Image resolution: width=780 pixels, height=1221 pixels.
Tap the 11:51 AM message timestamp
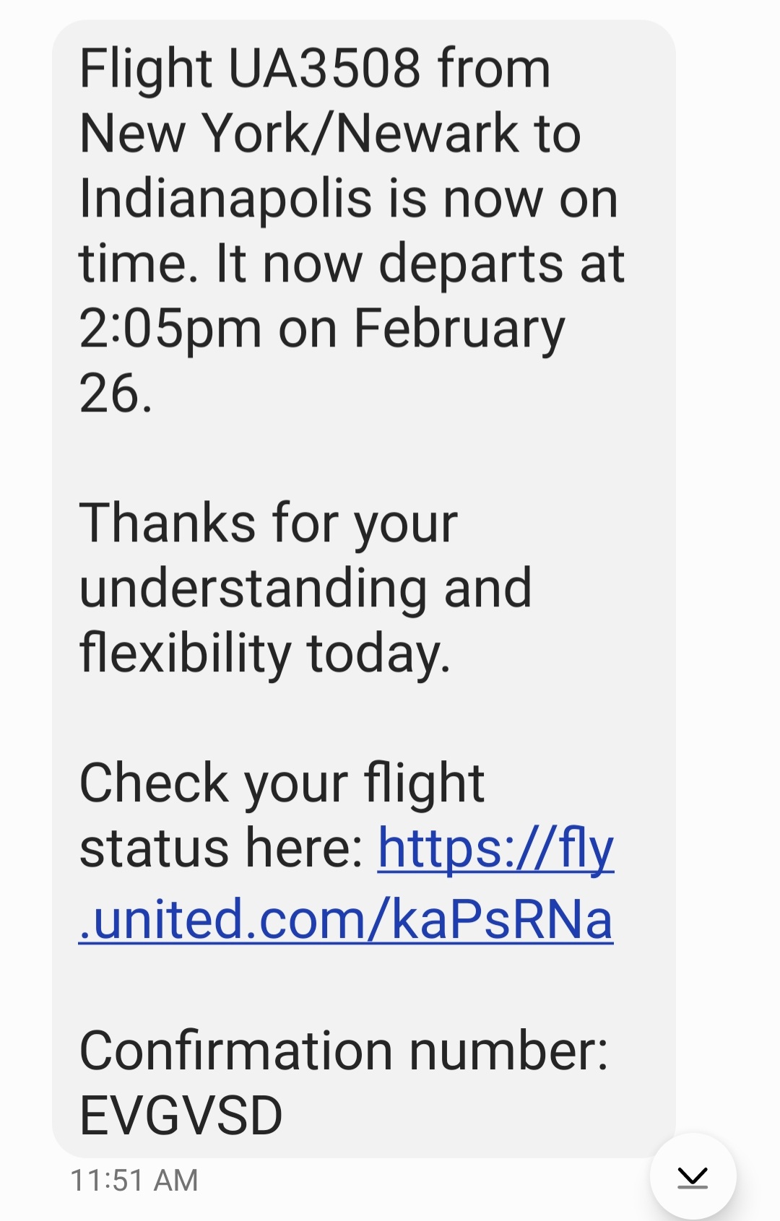click(x=134, y=1181)
